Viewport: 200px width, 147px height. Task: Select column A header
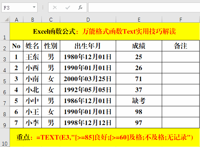(16, 19)
